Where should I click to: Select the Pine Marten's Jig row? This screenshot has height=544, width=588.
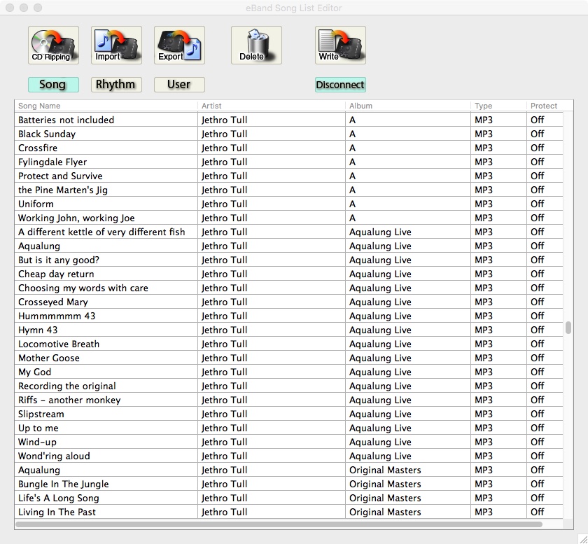(x=288, y=190)
